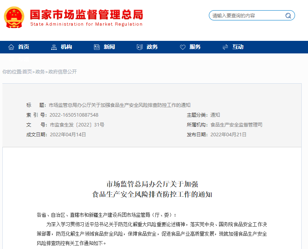Select the 新闻 navigation tab
Viewport: 308px width, 249px height.
109,47
